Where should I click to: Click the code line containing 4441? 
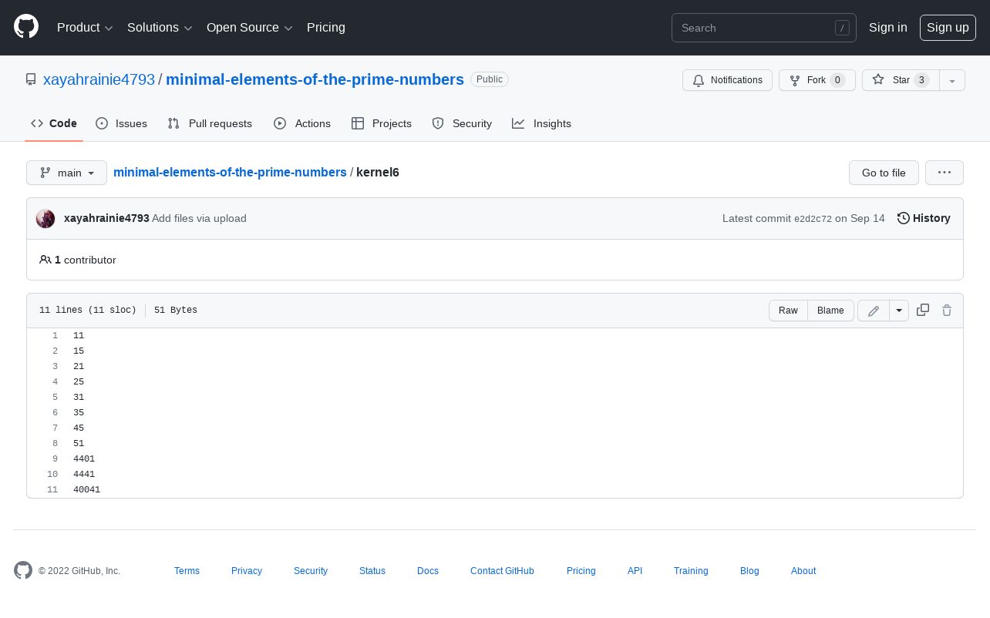514,475
